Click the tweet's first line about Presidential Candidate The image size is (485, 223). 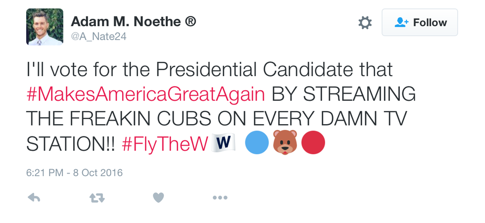point(209,69)
